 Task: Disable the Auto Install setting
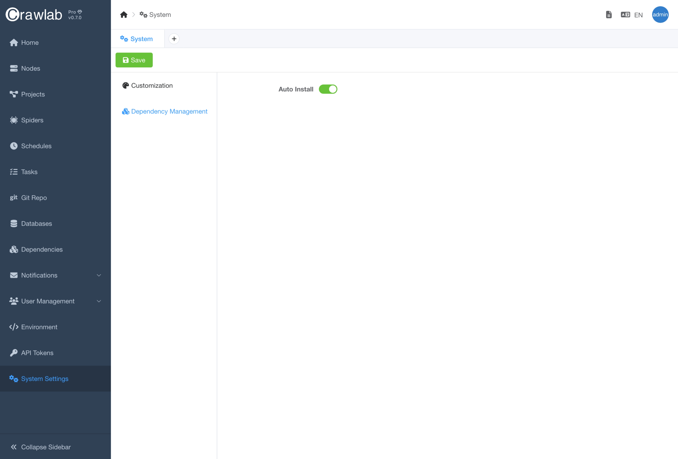tap(328, 89)
